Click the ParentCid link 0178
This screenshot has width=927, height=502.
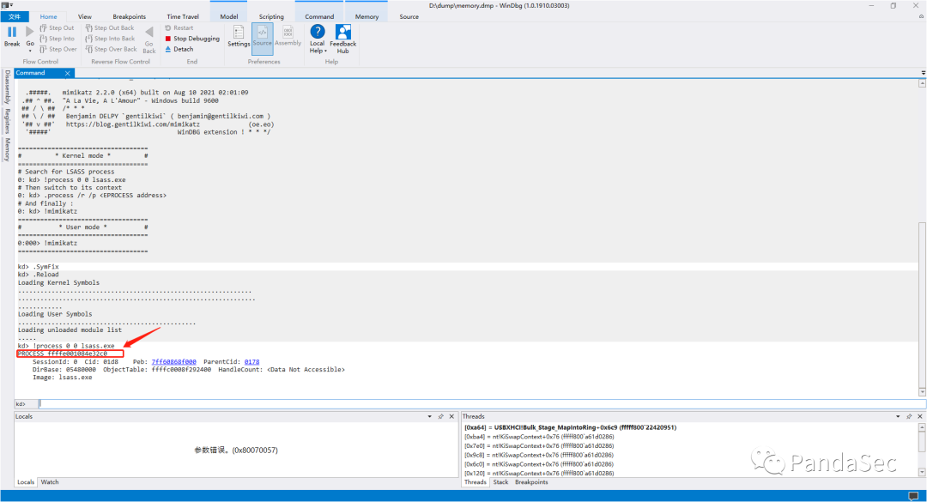click(x=251, y=362)
